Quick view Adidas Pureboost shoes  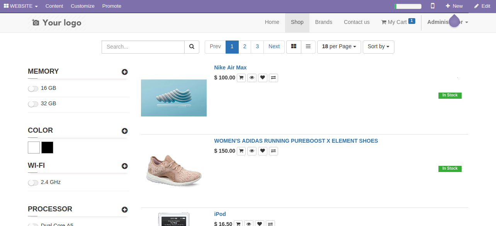point(252,151)
